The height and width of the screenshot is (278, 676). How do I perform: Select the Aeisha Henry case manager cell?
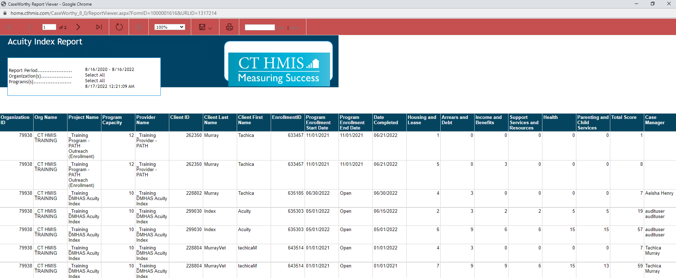click(x=659, y=193)
